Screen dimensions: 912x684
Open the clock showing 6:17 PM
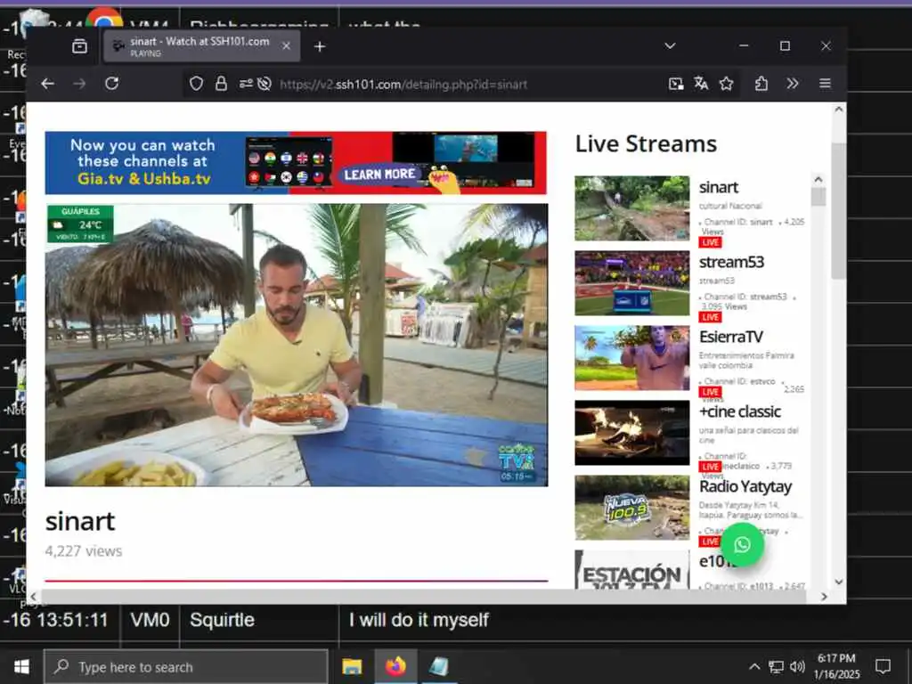coord(836,666)
